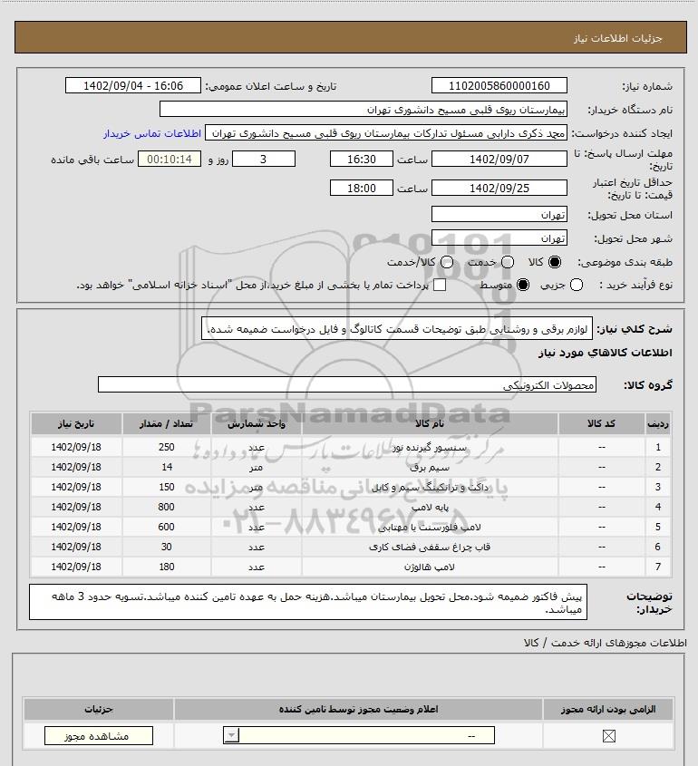Click the واحد شمارش column header
This screenshot has height=766, width=698.
(257, 423)
